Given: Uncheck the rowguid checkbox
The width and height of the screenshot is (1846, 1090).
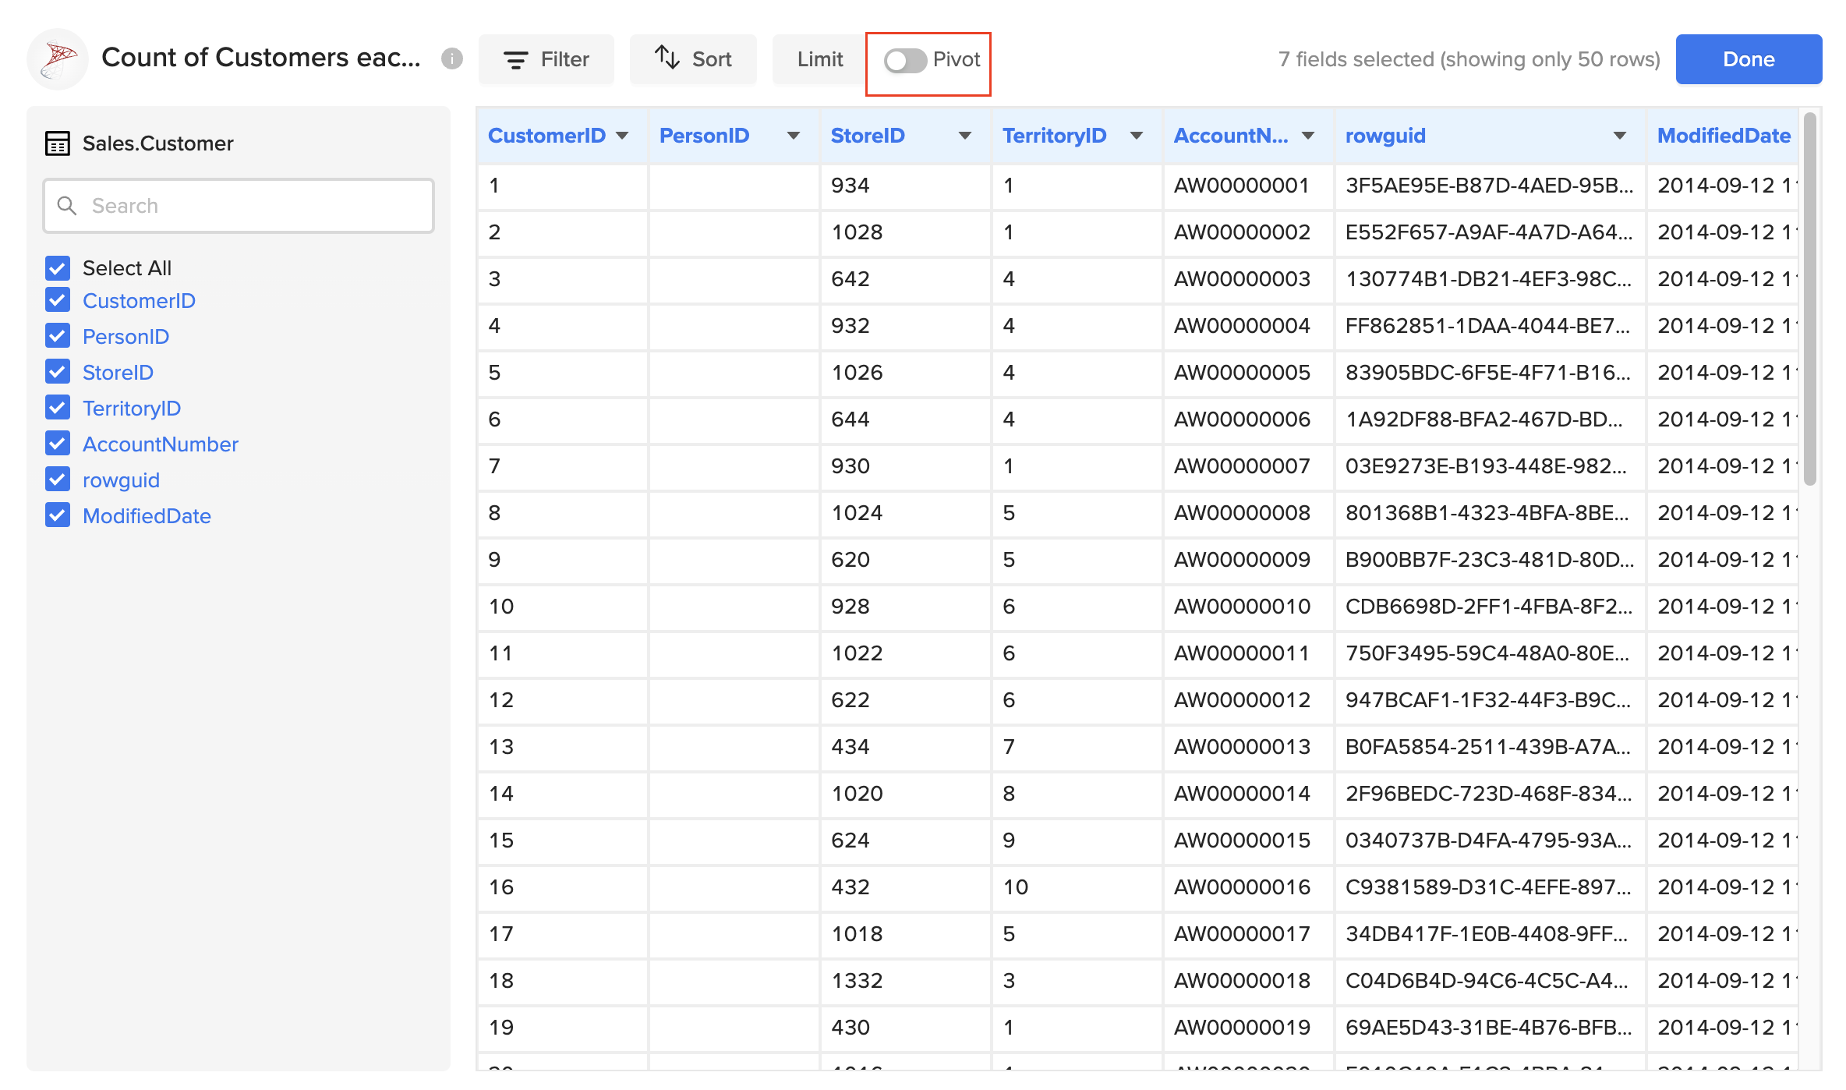Looking at the screenshot, I should pos(57,479).
